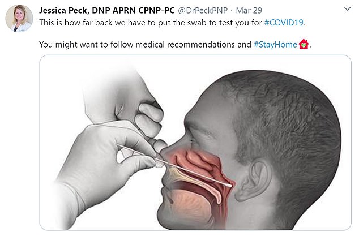The height and width of the screenshot is (236, 359).
Task: Click the Mar 29 timestamp
Action: click(x=249, y=10)
